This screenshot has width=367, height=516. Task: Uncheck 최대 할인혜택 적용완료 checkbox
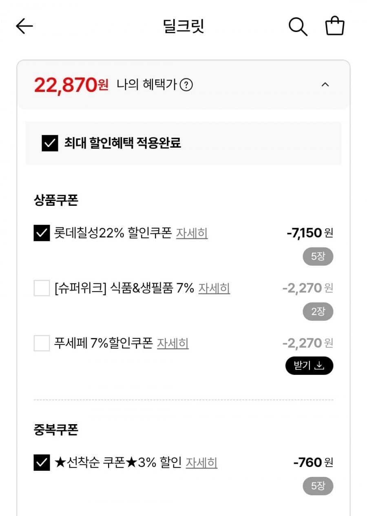click(50, 143)
